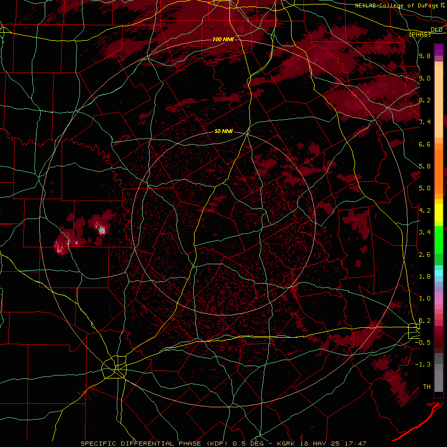The height and width of the screenshot is (447, 447).
Task: Pick the purple segment atop the color bar
Action: 439,50
